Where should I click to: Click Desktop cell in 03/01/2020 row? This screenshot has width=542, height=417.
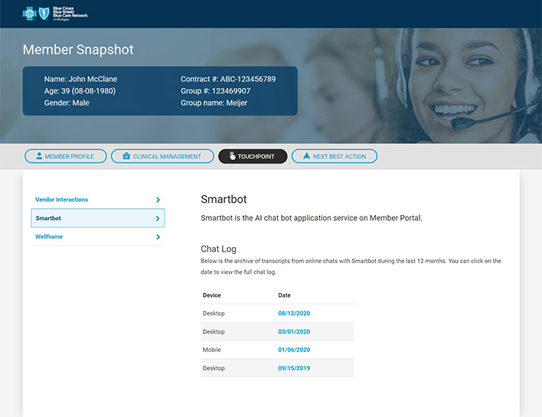tap(214, 331)
